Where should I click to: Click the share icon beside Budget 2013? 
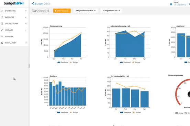[x=33, y=4]
